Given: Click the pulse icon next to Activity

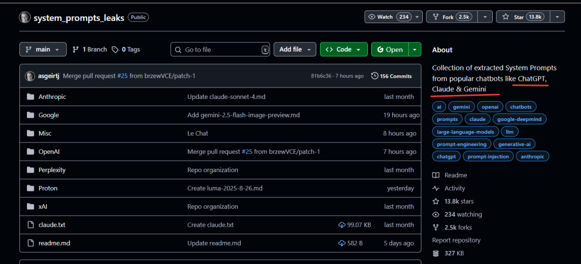Looking at the screenshot, I should pos(436,188).
